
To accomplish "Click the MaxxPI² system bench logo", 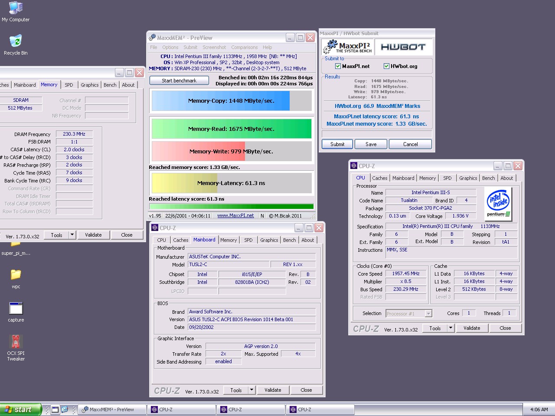I will pos(347,47).
